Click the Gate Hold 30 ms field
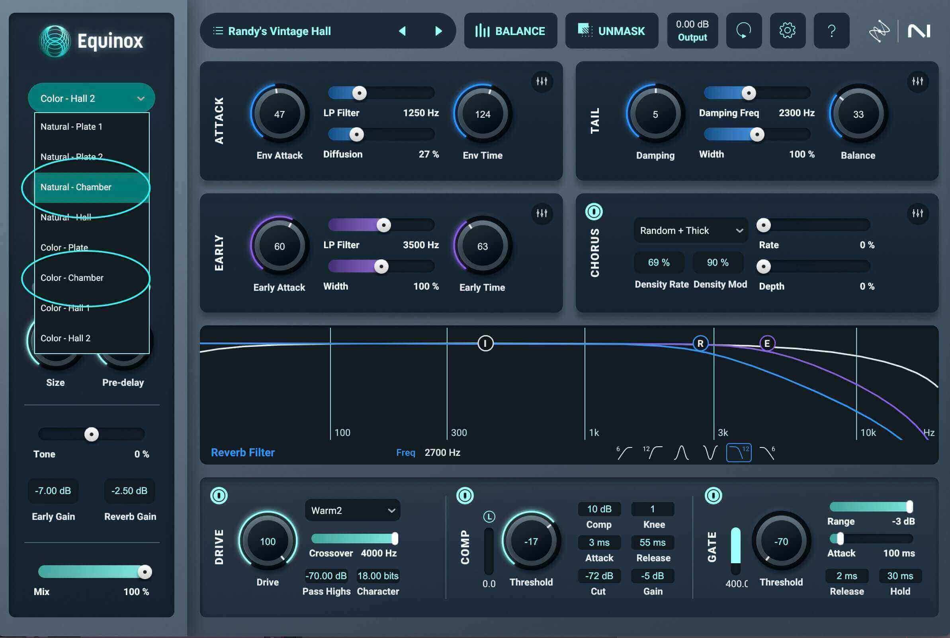The height and width of the screenshot is (638, 950). 900,576
